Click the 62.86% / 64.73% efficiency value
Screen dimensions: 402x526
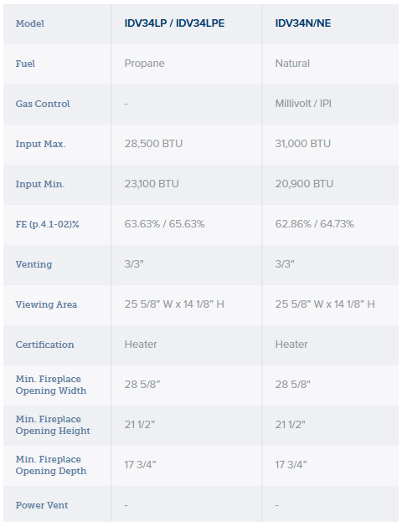pyautogui.click(x=315, y=224)
